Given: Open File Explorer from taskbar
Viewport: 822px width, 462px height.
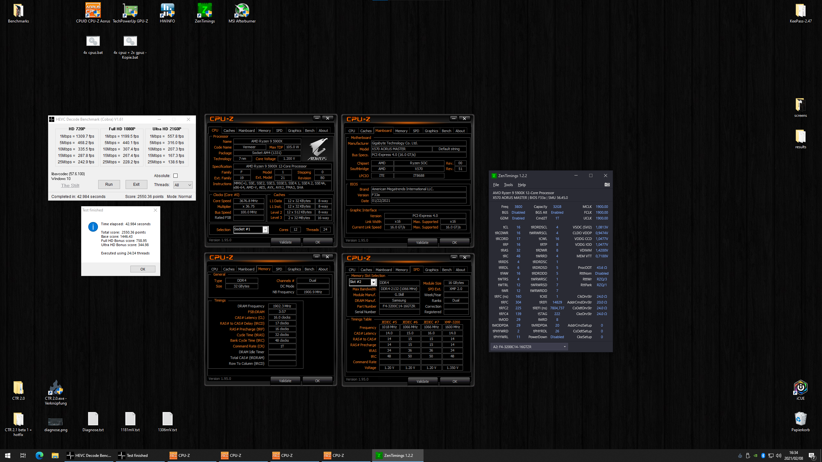Looking at the screenshot, I should 55,455.
